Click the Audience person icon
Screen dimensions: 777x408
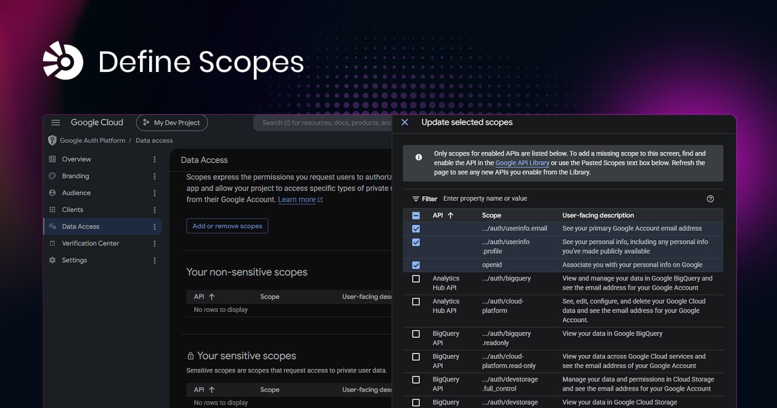[x=52, y=193]
